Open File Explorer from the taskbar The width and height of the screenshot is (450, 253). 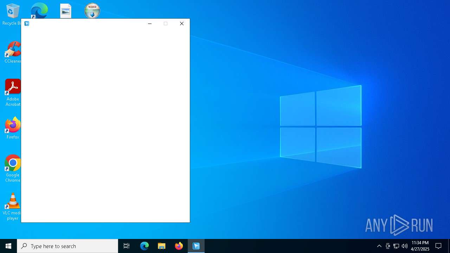[x=162, y=246]
